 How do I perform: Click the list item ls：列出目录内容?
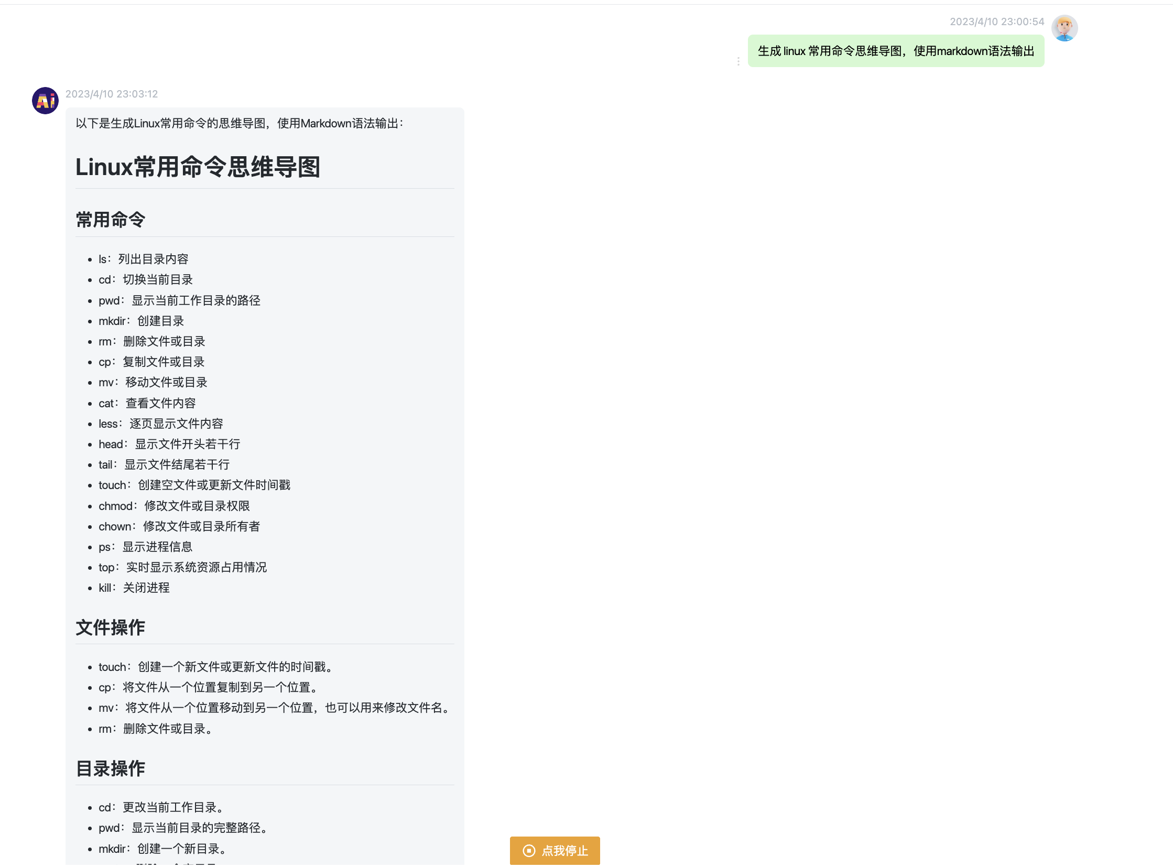144,259
